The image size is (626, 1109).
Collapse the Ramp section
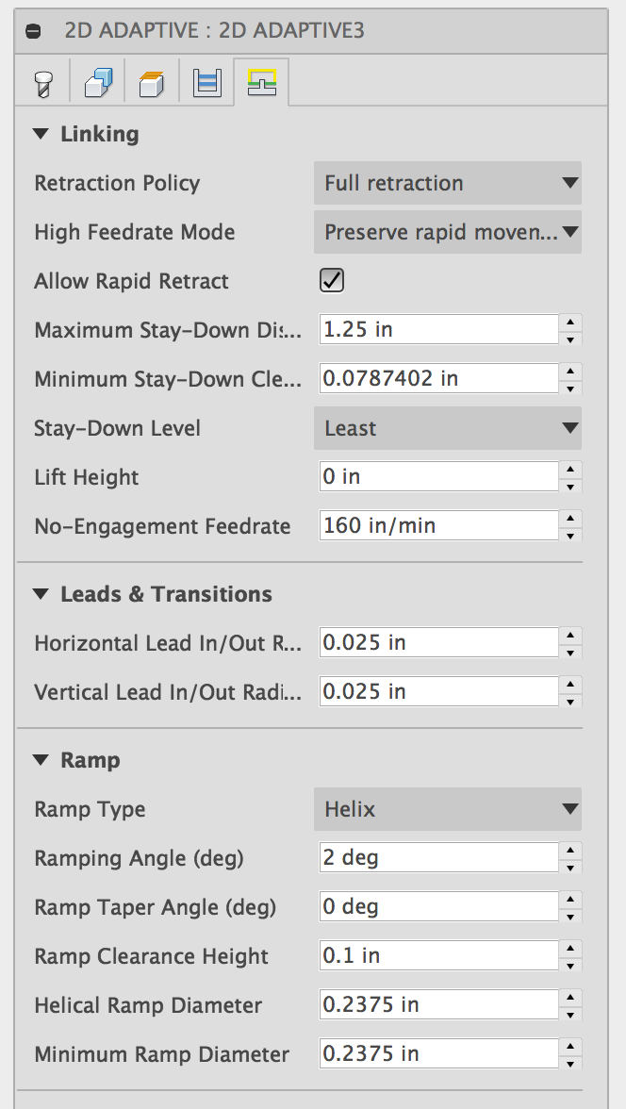[x=40, y=760]
